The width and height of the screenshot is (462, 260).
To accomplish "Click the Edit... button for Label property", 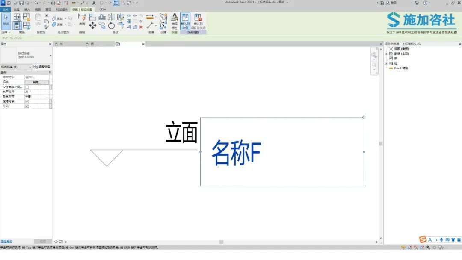I will click(37, 82).
